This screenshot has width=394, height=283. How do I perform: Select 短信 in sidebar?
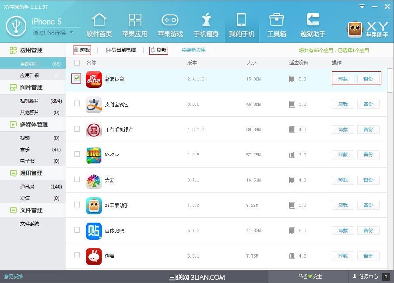[x=33, y=198]
